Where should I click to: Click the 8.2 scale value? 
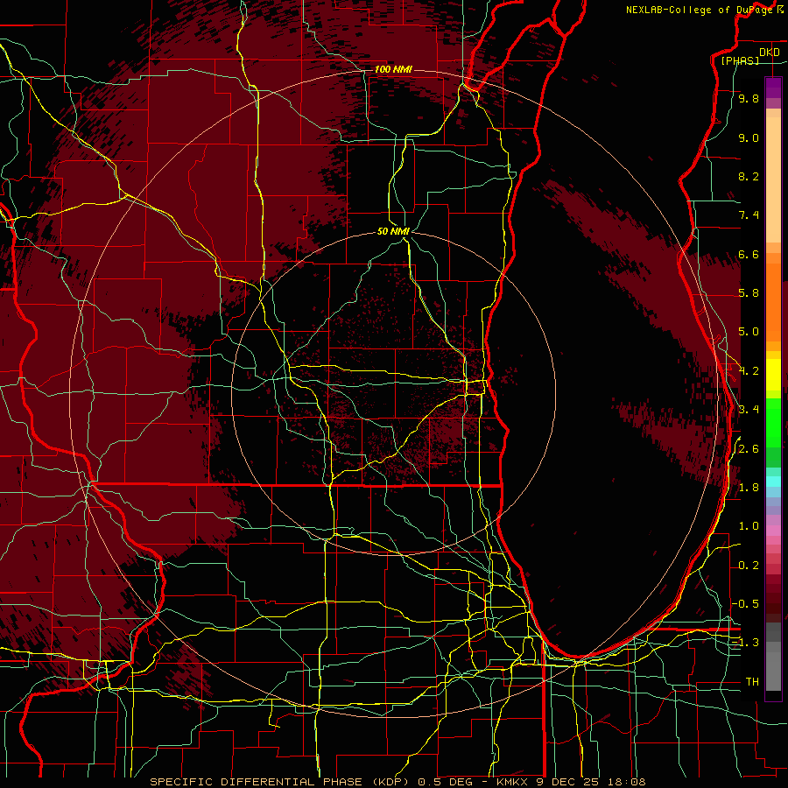749,176
